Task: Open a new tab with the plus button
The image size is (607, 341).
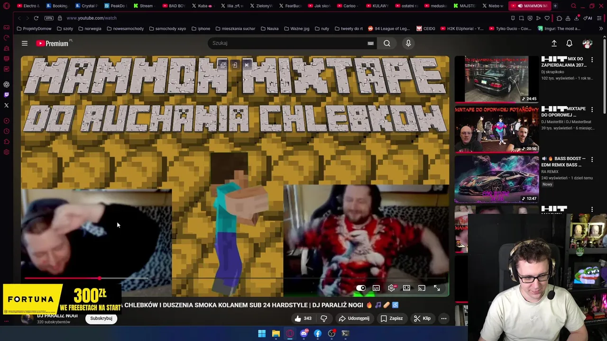Action: 555,6
